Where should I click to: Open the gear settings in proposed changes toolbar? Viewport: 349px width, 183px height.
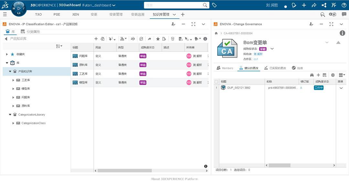tap(333, 75)
